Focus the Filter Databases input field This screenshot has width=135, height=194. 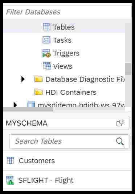pos(67,12)
